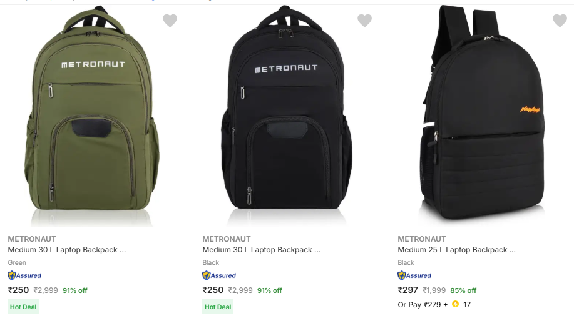Screen dimensions: 574x316
Task: Open the black 'Medium 30 L Laptop Backpack' title
Action: click(x=262, y=250)
